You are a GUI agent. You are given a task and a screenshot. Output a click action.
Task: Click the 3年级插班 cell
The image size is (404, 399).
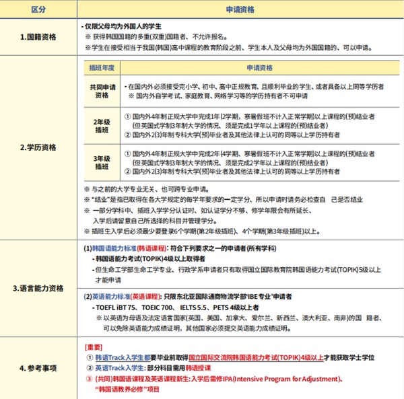(x=102, y=162)
